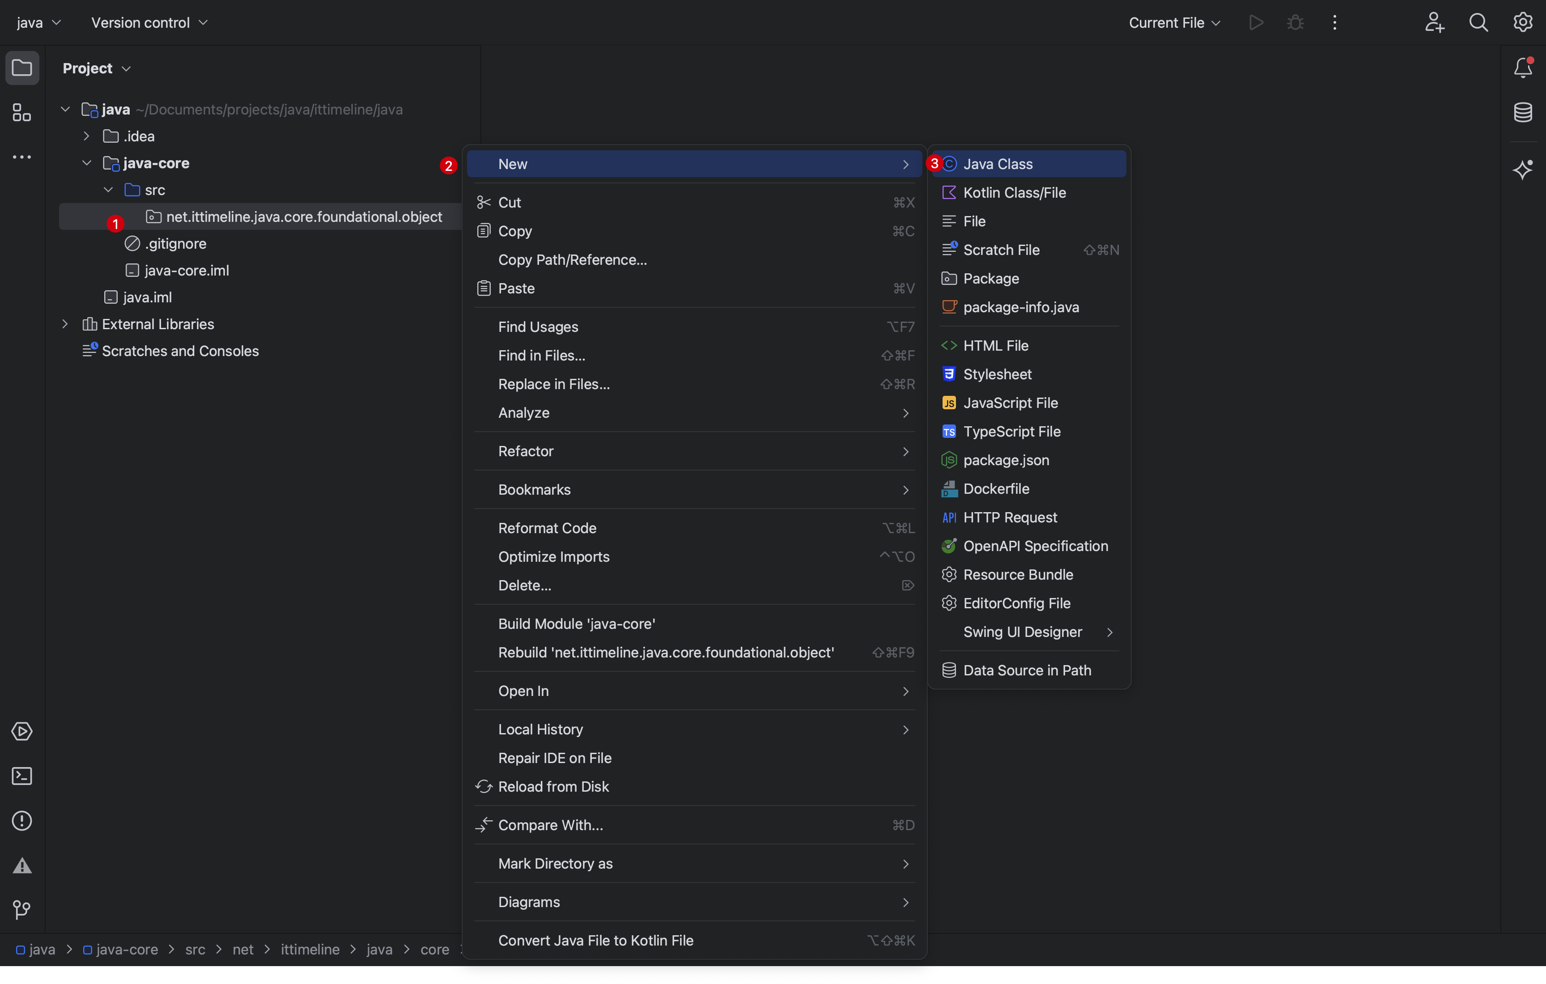Open the Database tool window icon

pyautogui.click(x=1523, y=112)
